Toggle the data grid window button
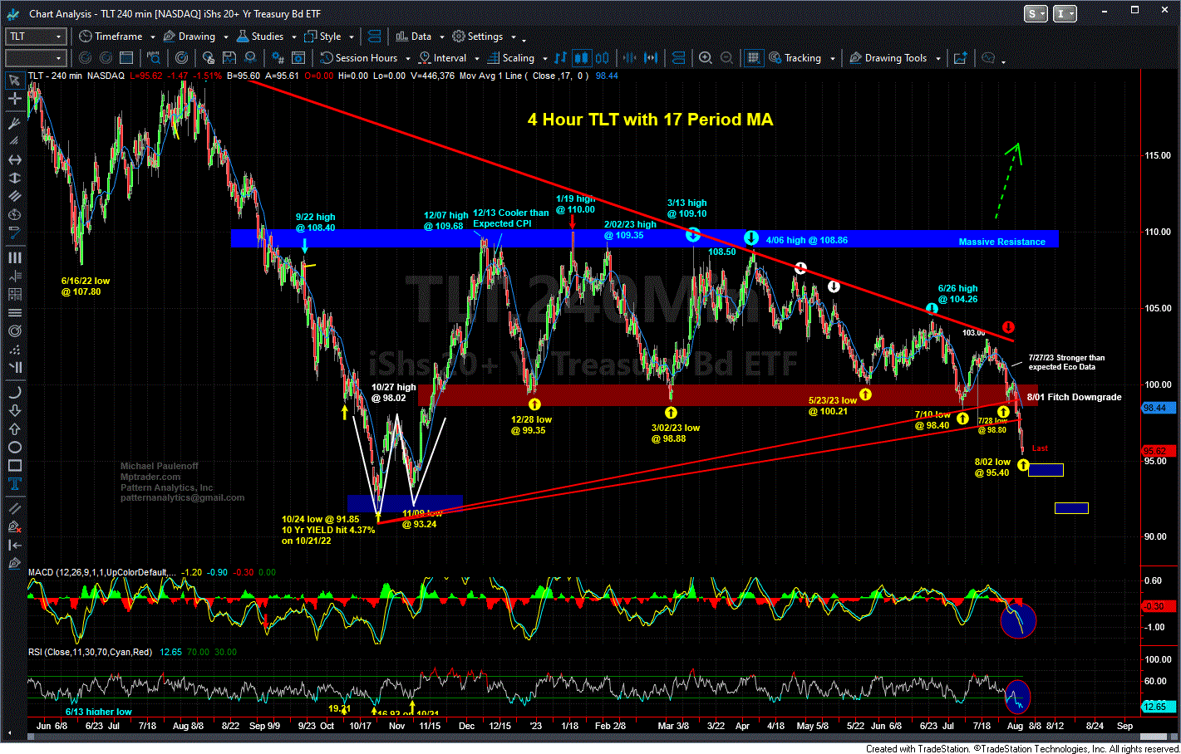1181x754 pixels. point(753,58)
